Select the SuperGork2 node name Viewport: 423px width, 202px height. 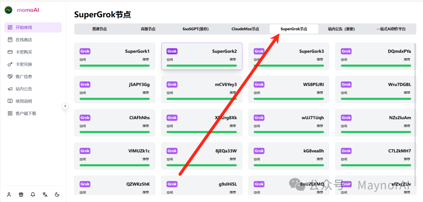tap(224, 51)
